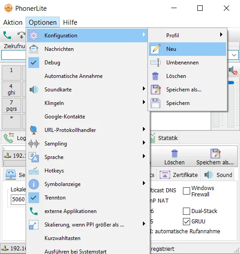
Task: Click the floppy-pencil icon beside Speichern als... in submenu
Action: tap(156, 90)
